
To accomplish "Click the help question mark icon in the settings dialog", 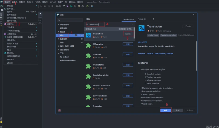I will 59,110.
